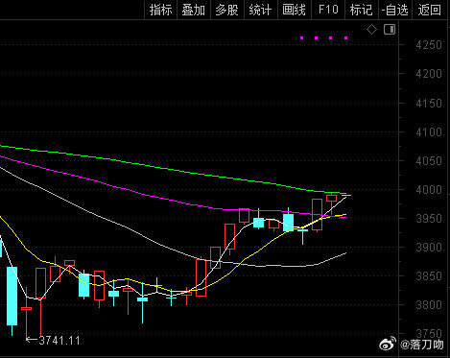
Task: Activate the 画线 drawing tool
Action: coord(295,10)
